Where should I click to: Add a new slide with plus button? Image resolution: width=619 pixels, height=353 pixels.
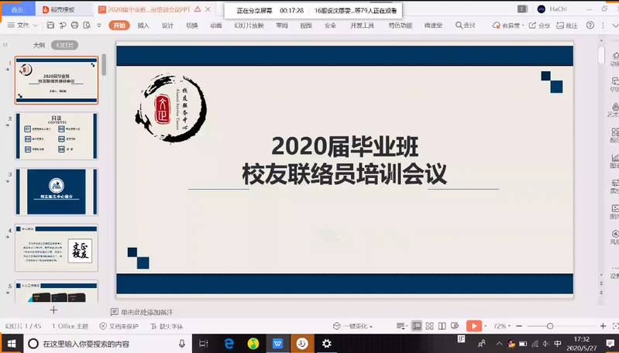pos(53,310)
